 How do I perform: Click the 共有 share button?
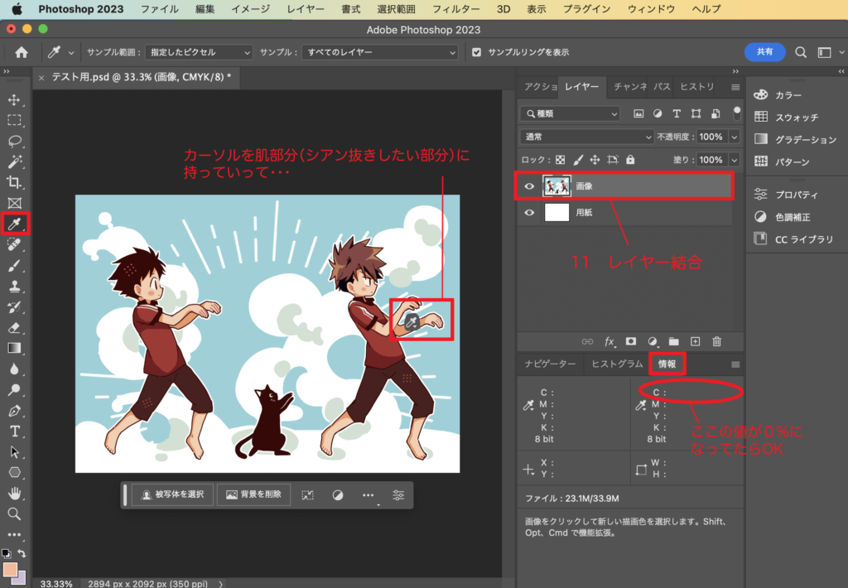764,52
